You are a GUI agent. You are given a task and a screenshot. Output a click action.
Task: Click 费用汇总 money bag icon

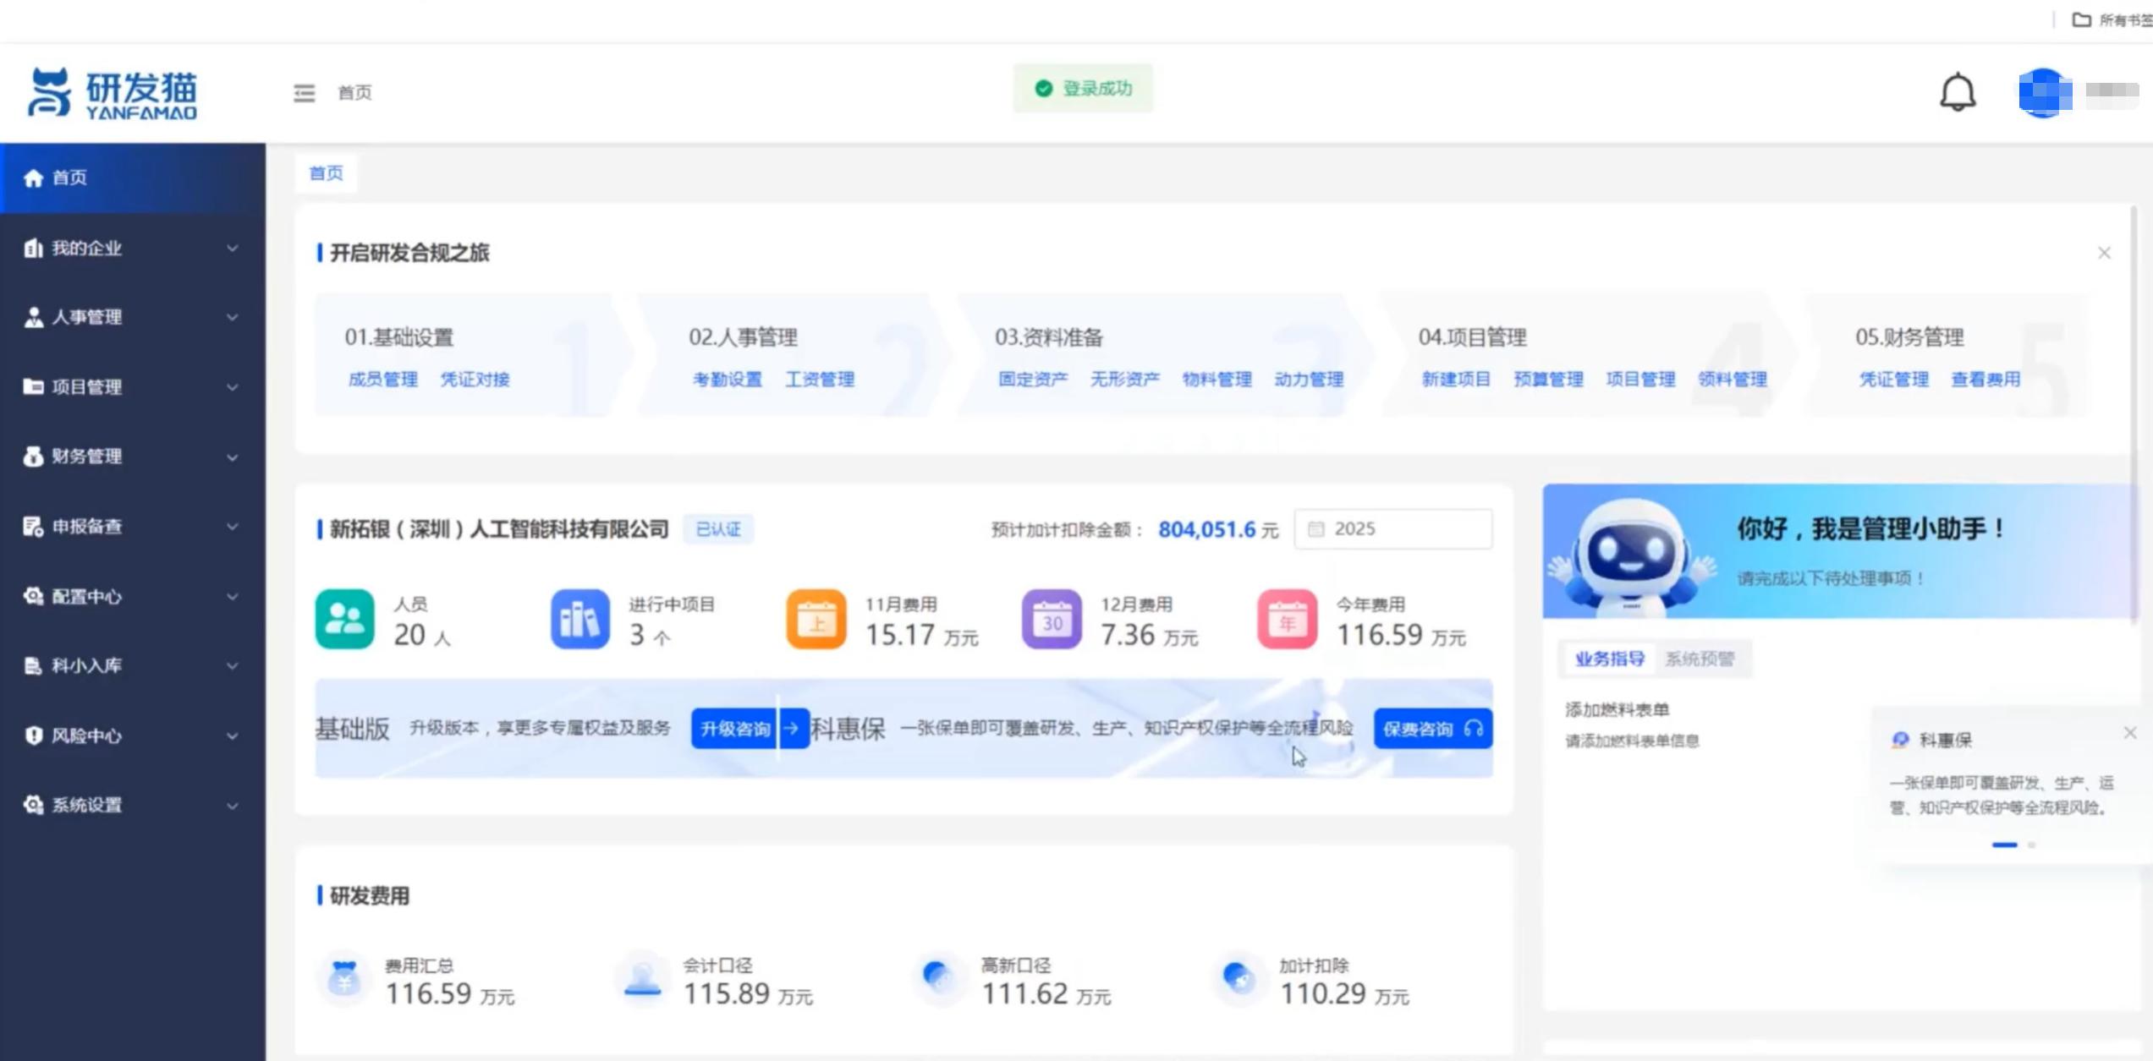[343, 979]
